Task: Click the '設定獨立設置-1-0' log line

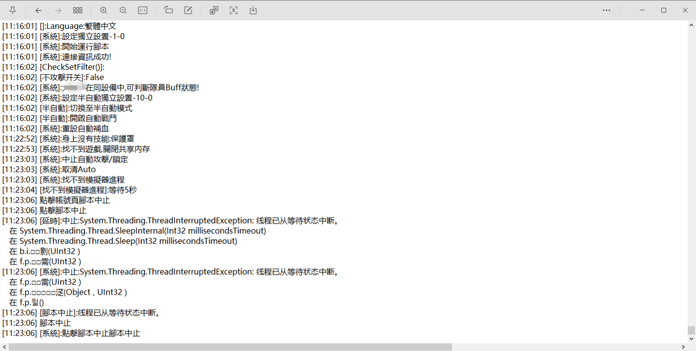Action: 64,37
